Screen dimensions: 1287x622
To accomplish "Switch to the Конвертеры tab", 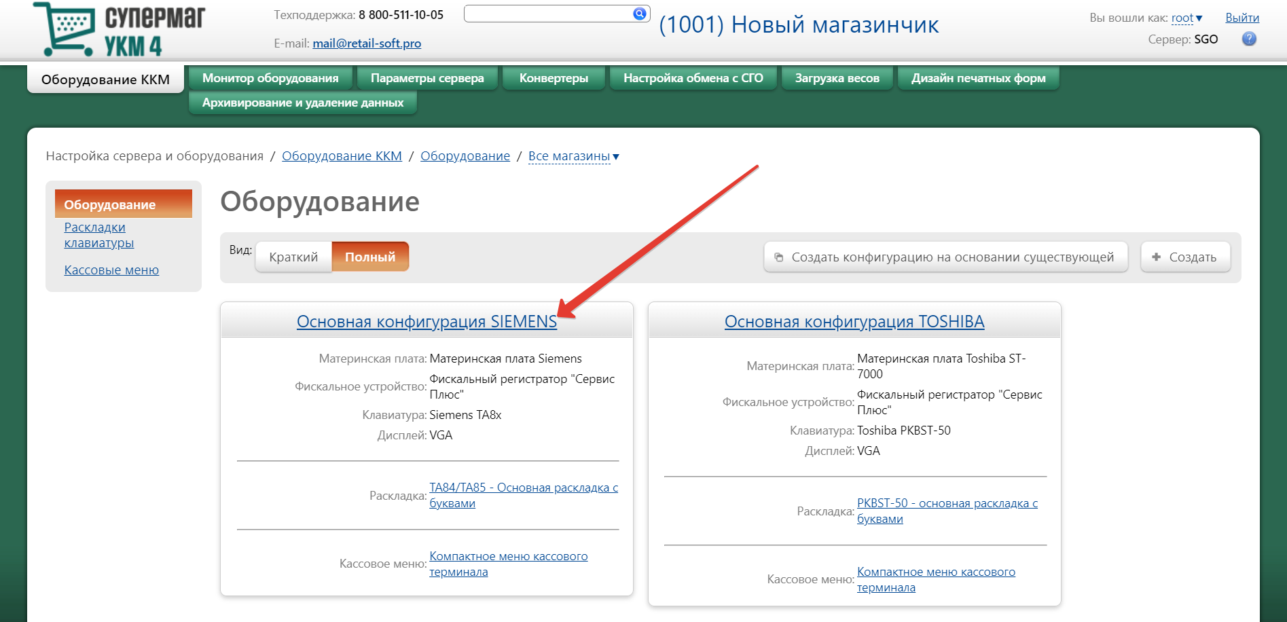I will tap(554, 78).
